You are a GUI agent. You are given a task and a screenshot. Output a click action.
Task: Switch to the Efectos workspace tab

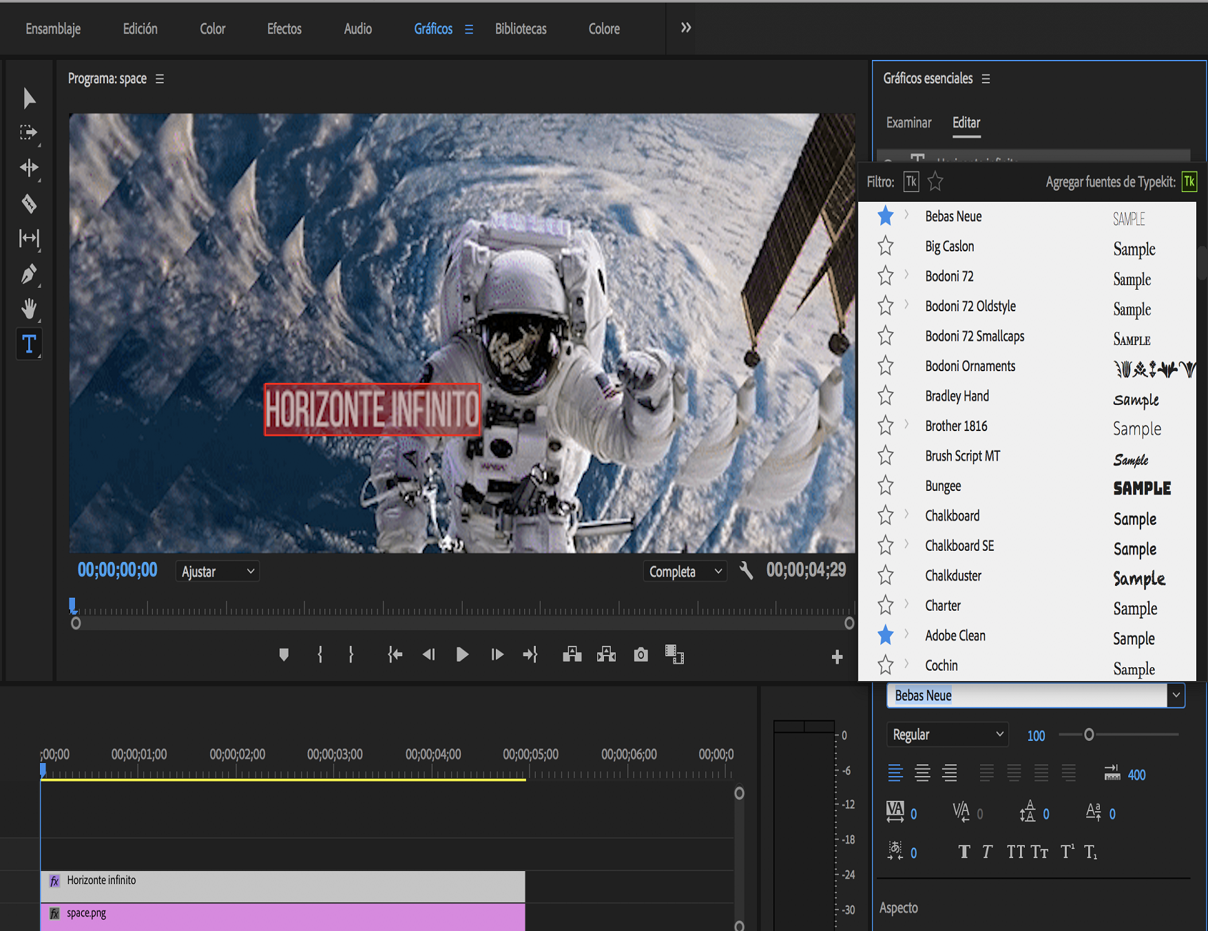click(x=284, y=29)
